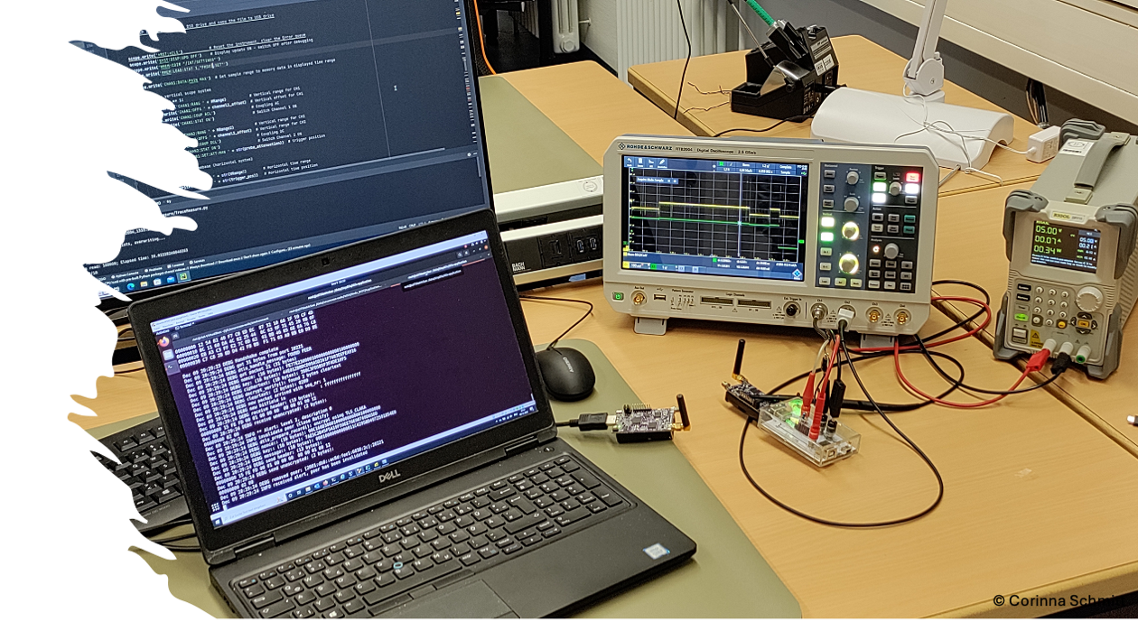Viewport: 1138px width, 640px height.
Task: Select C3 channel label on the oscilloscope screen
Action: pos(681,268)
